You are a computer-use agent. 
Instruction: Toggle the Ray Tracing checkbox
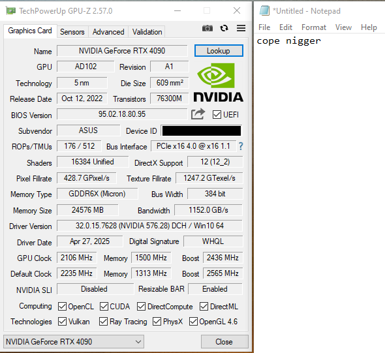tap(103, 321)
